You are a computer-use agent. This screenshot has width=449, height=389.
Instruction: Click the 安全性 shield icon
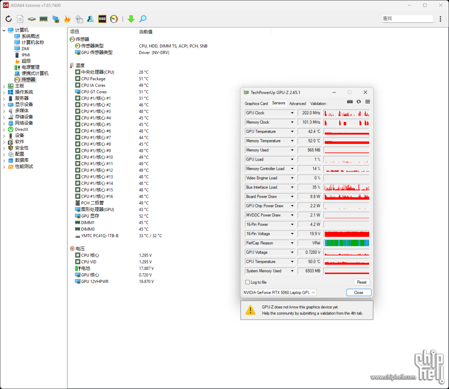(10, 148)
